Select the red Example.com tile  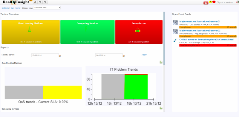click(139, 32)
